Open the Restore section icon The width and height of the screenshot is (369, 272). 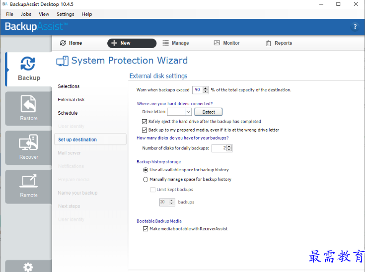click(28, 104)
